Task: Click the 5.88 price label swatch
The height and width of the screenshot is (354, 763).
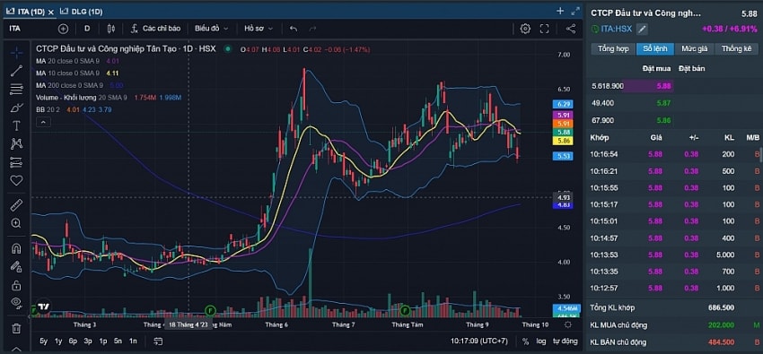Action: click(x=563, y=132)
